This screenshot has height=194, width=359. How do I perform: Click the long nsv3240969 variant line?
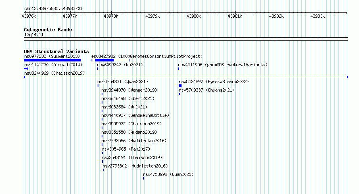186,77
